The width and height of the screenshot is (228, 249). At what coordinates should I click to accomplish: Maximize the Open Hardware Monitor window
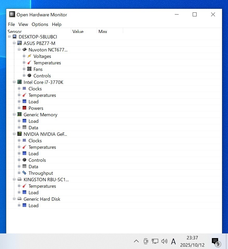pyautogui.click(x=195, y=15)
